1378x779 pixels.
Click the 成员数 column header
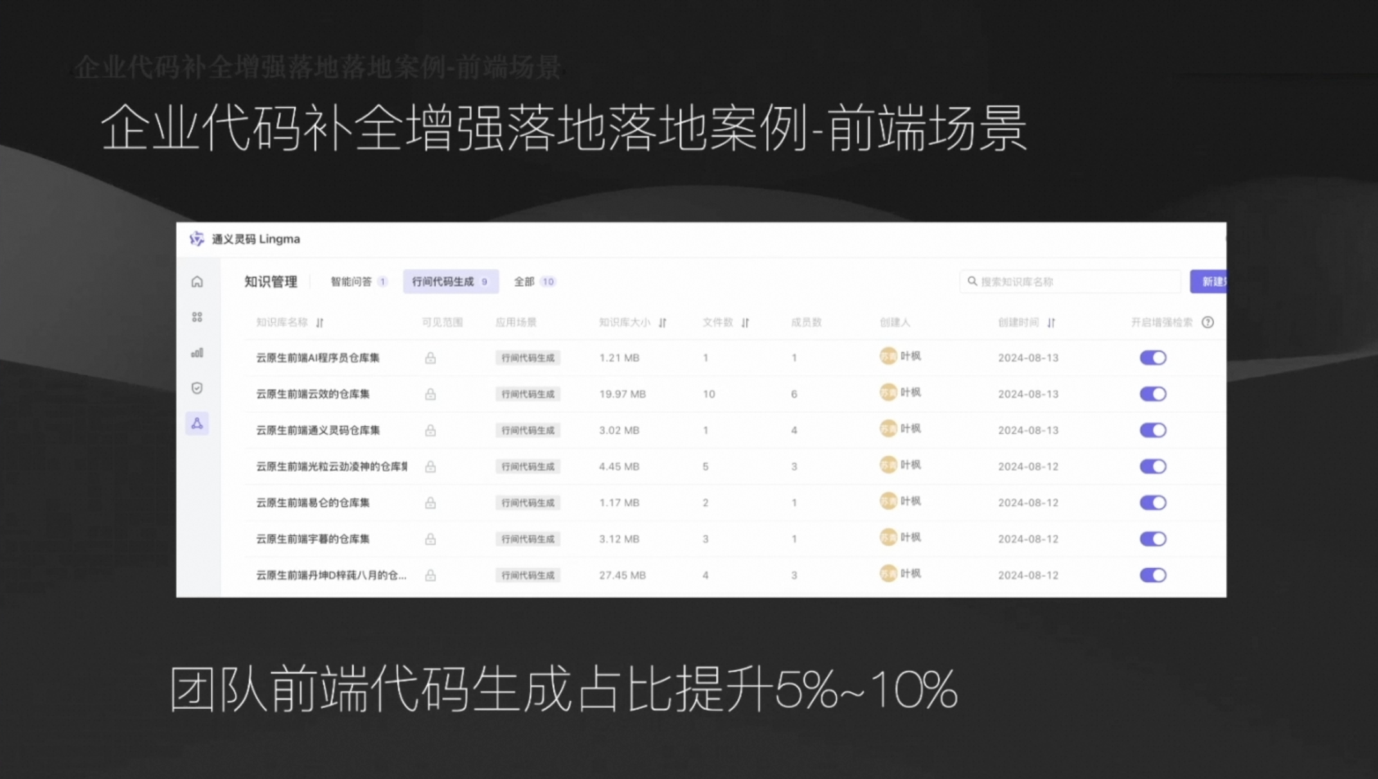coord(806,322)
